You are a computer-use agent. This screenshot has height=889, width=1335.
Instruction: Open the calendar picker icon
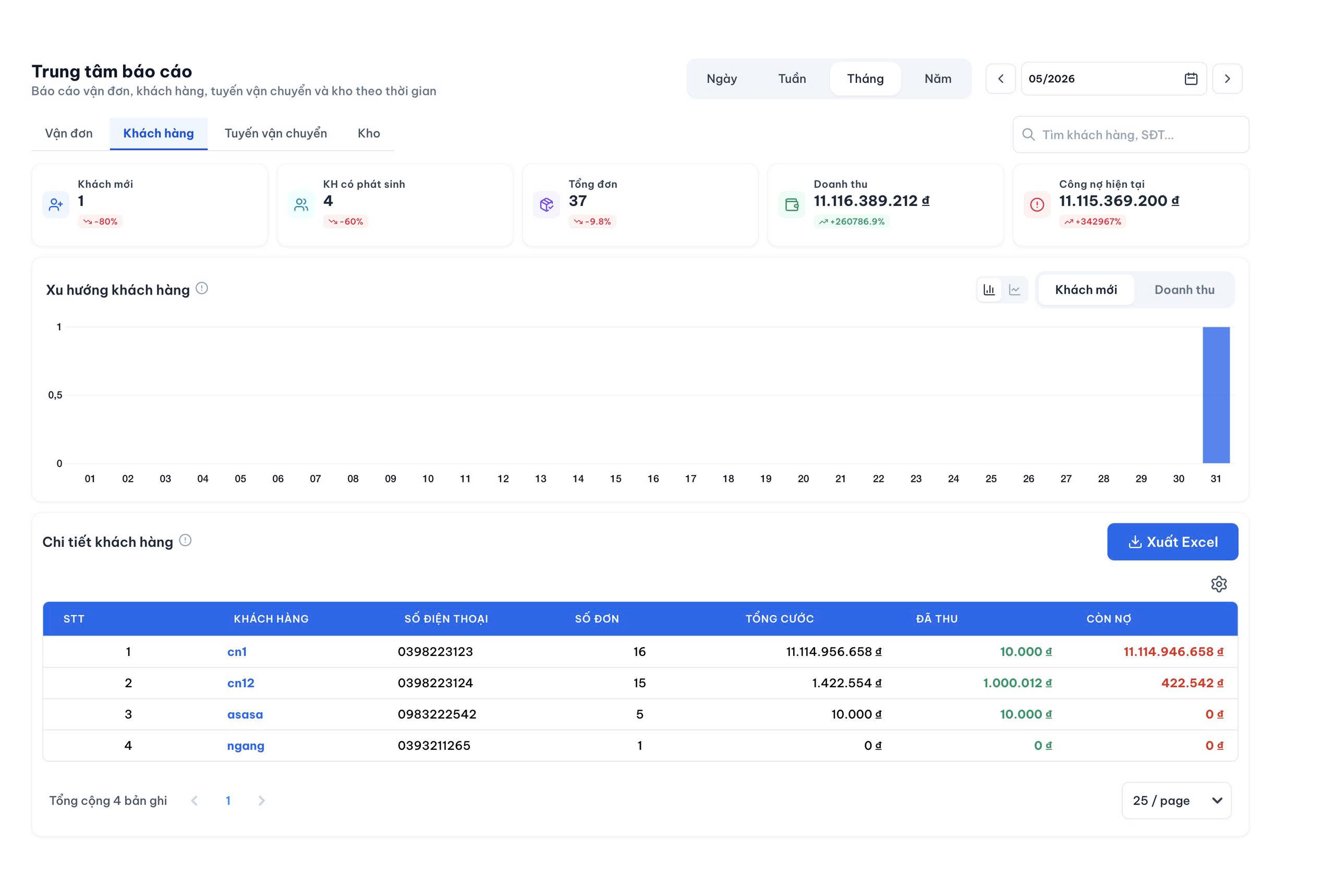1191,79
